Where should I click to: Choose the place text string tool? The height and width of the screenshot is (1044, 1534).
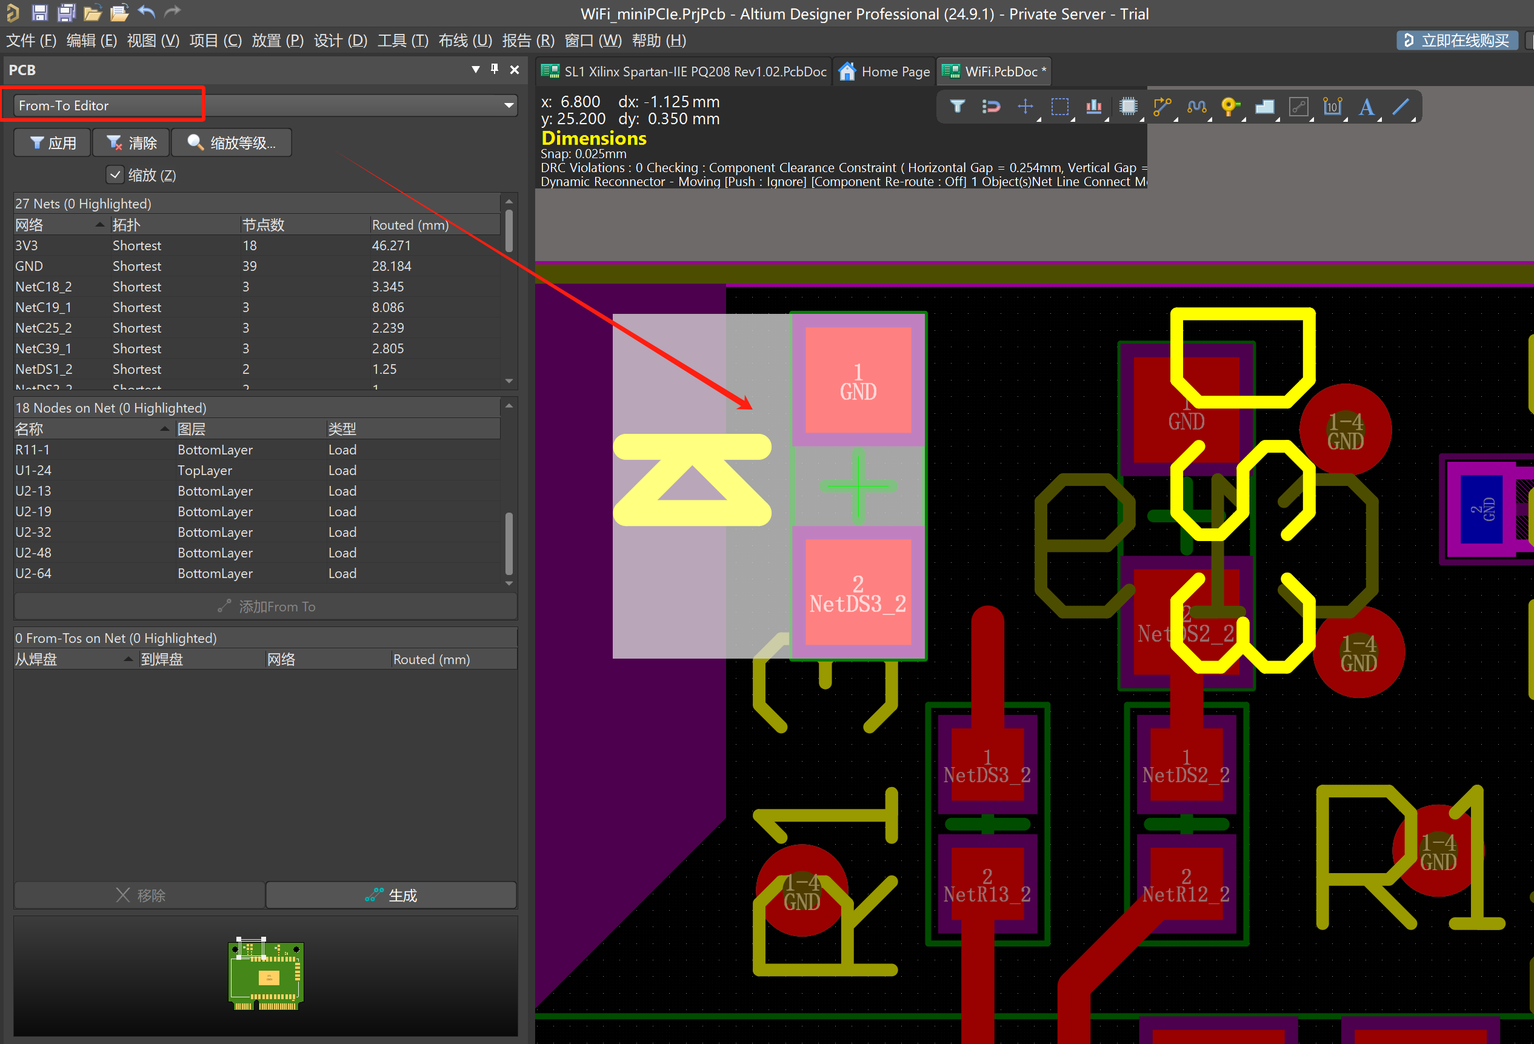[1366, 106]
